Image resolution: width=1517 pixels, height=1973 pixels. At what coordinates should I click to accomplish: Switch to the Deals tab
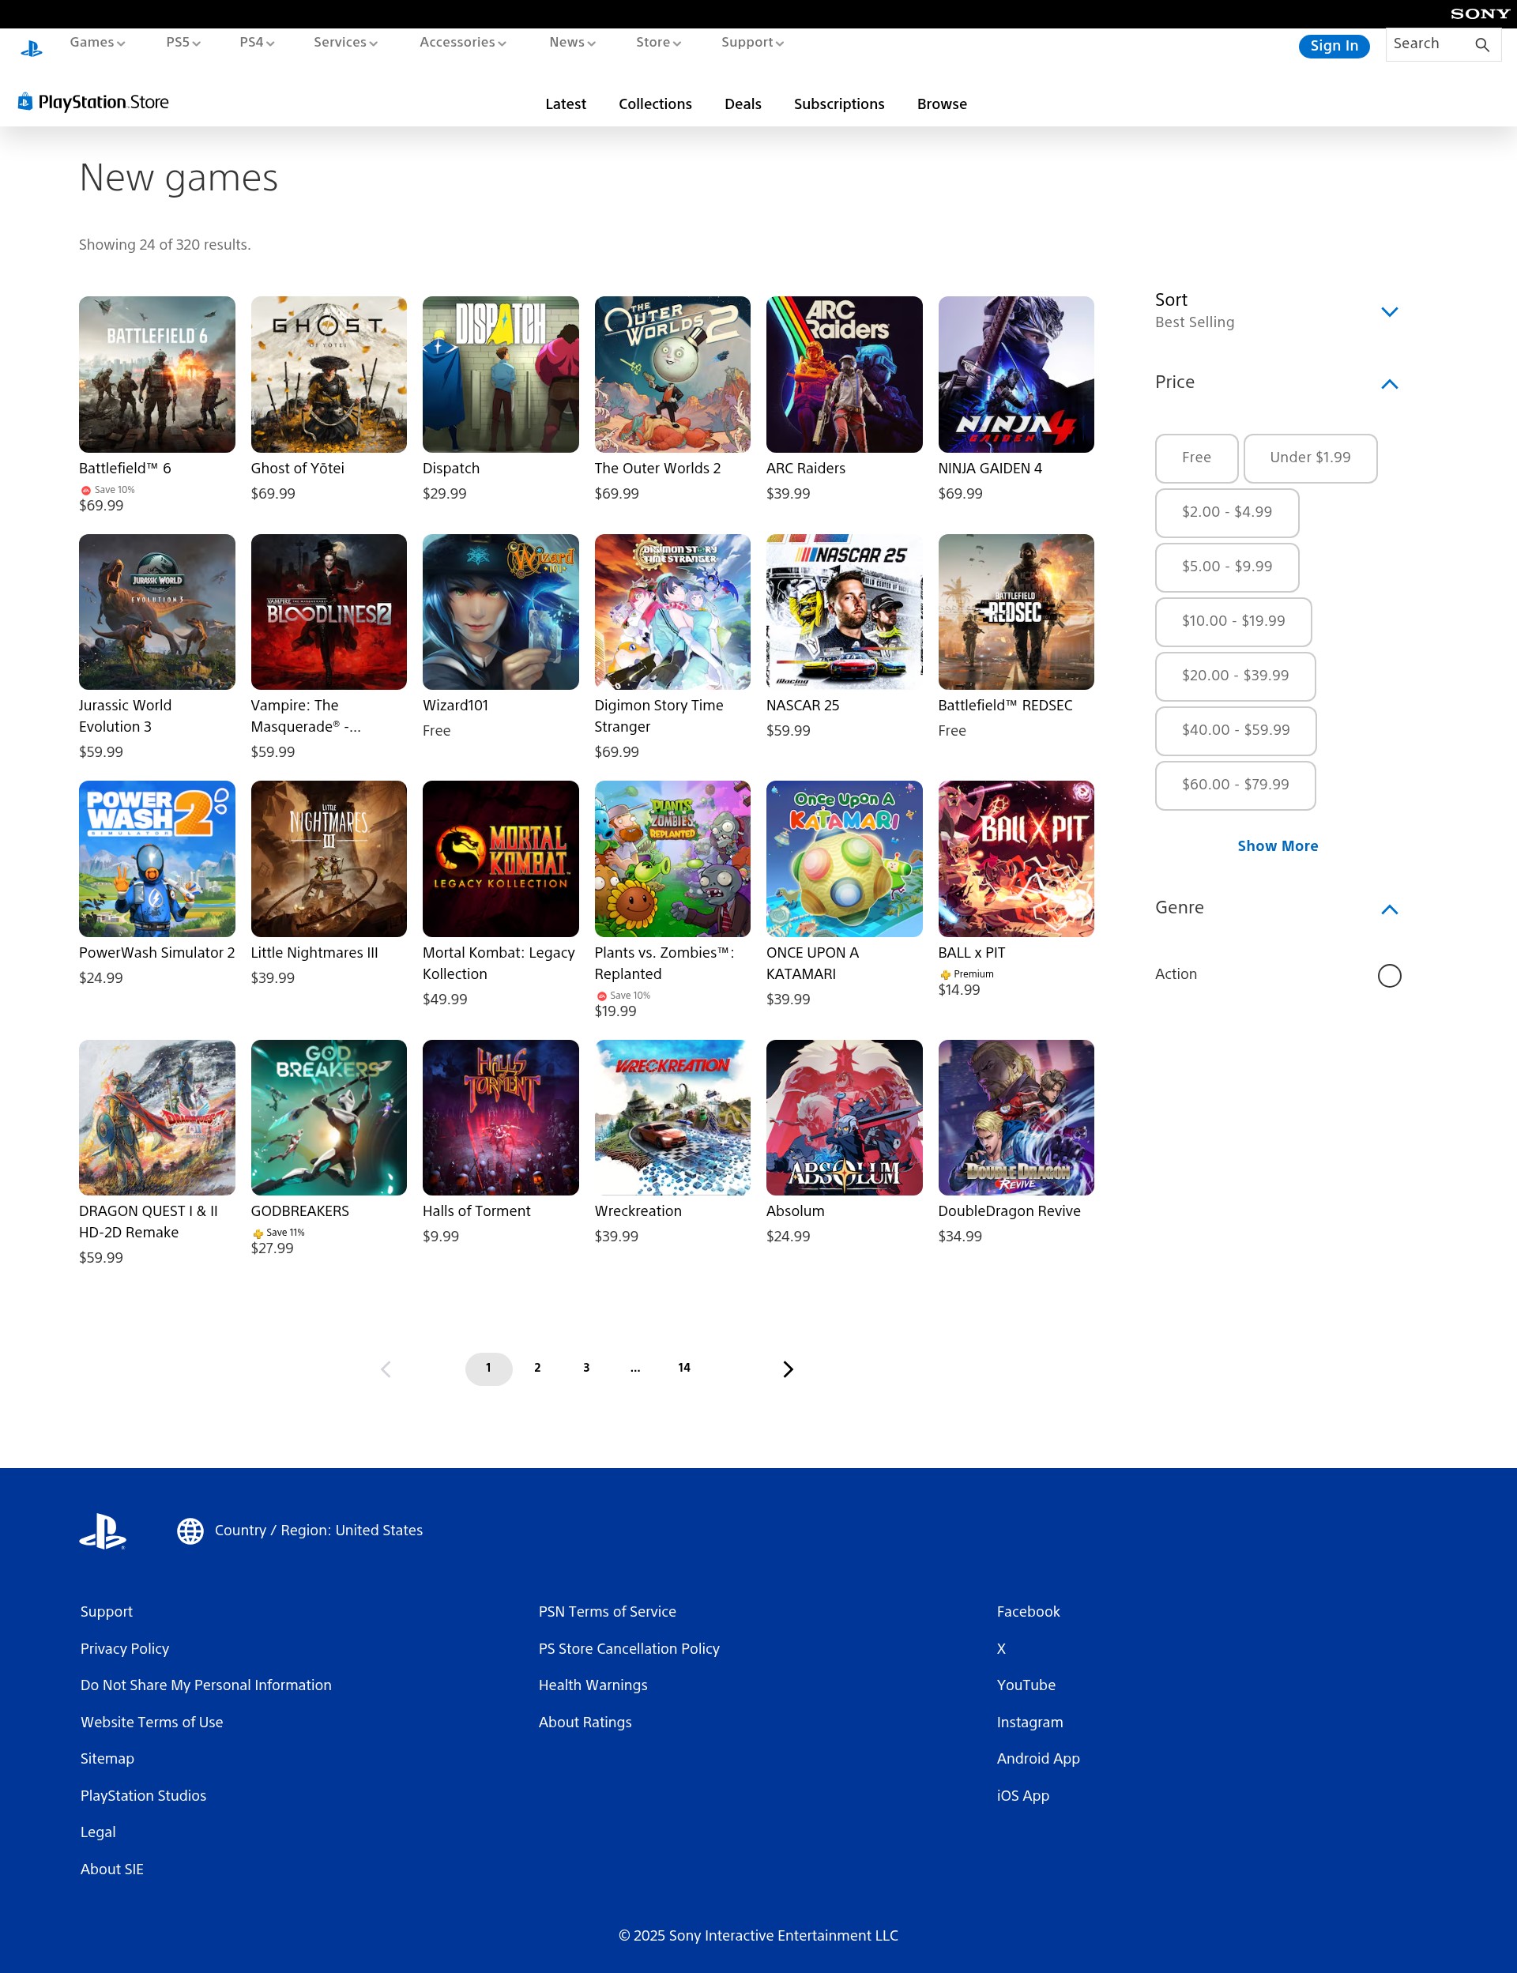(x=742, y=105)
